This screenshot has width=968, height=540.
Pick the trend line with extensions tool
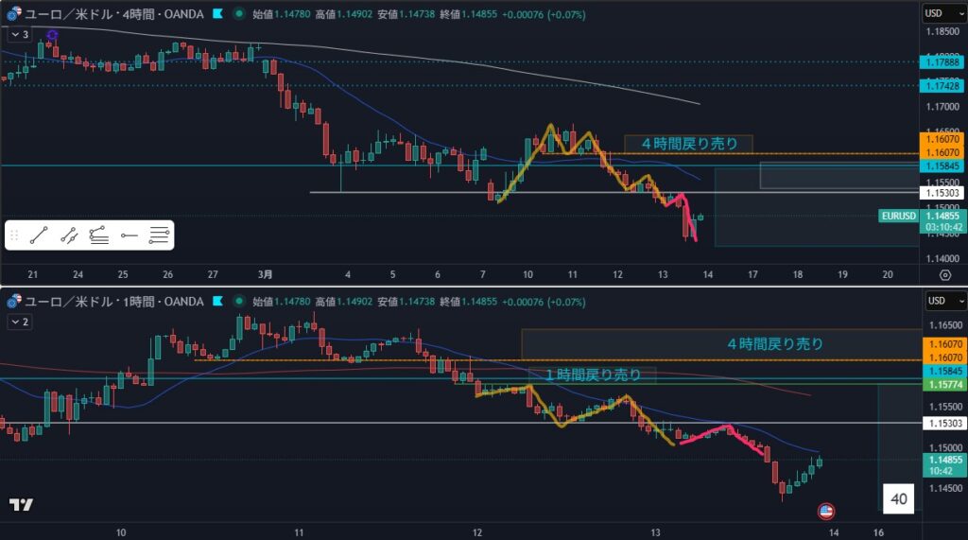pos(68,235)
